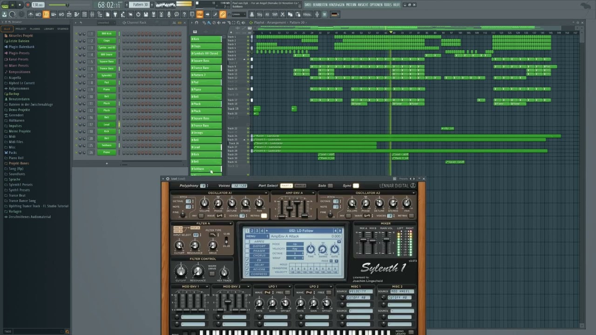Click the Lennar Digital logo in Sylenth1
596x335 pixels.
398,186
